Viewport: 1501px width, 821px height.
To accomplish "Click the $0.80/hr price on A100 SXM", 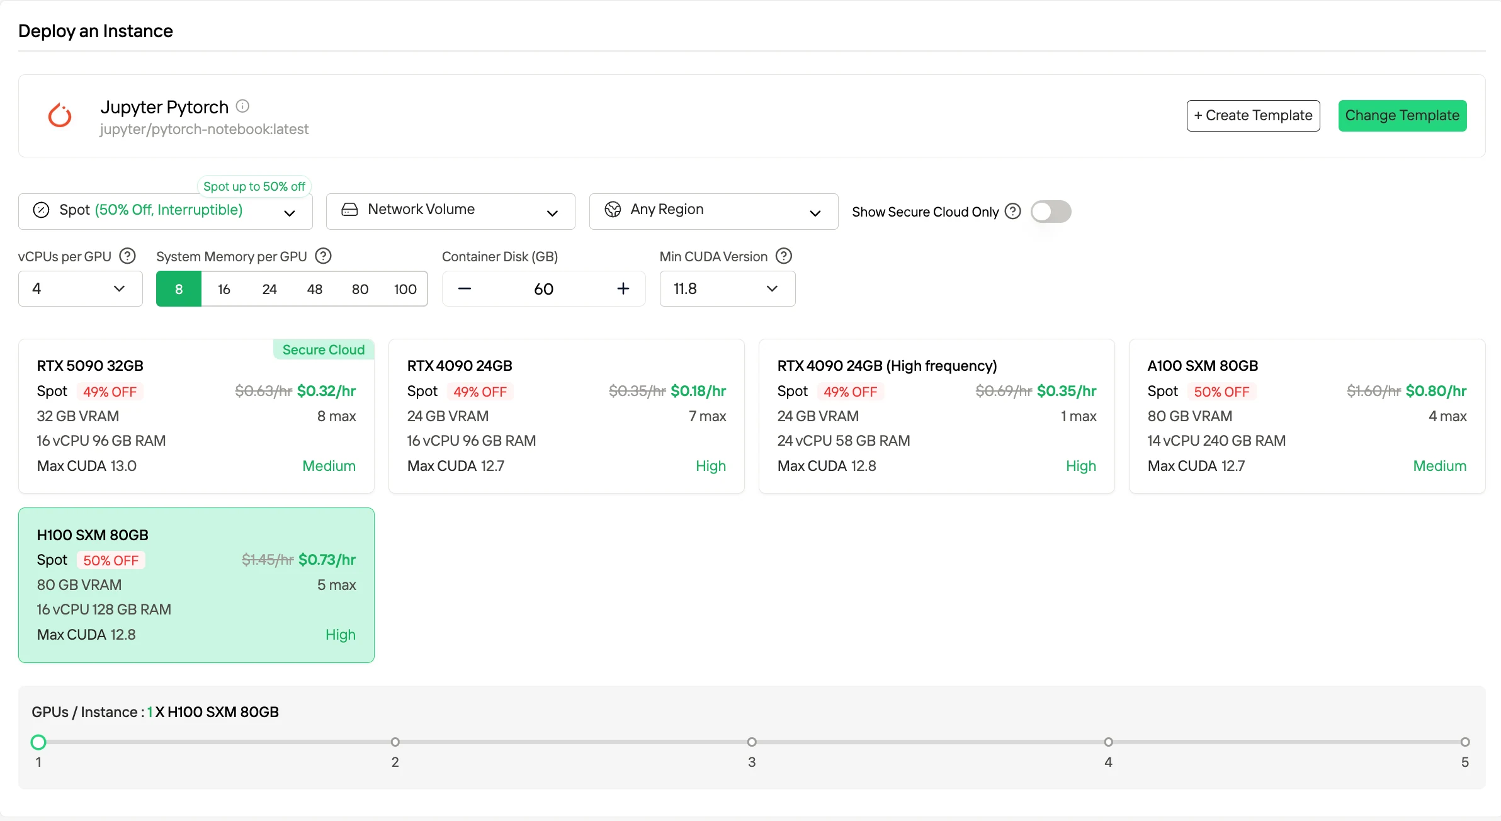I will click(1436, 391).
